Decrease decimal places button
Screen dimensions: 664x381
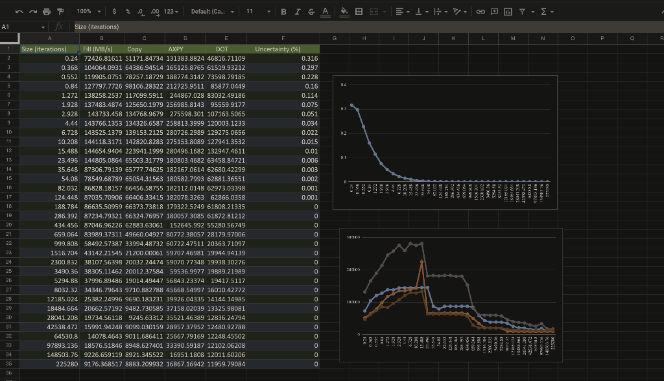(x=141, y=12)
